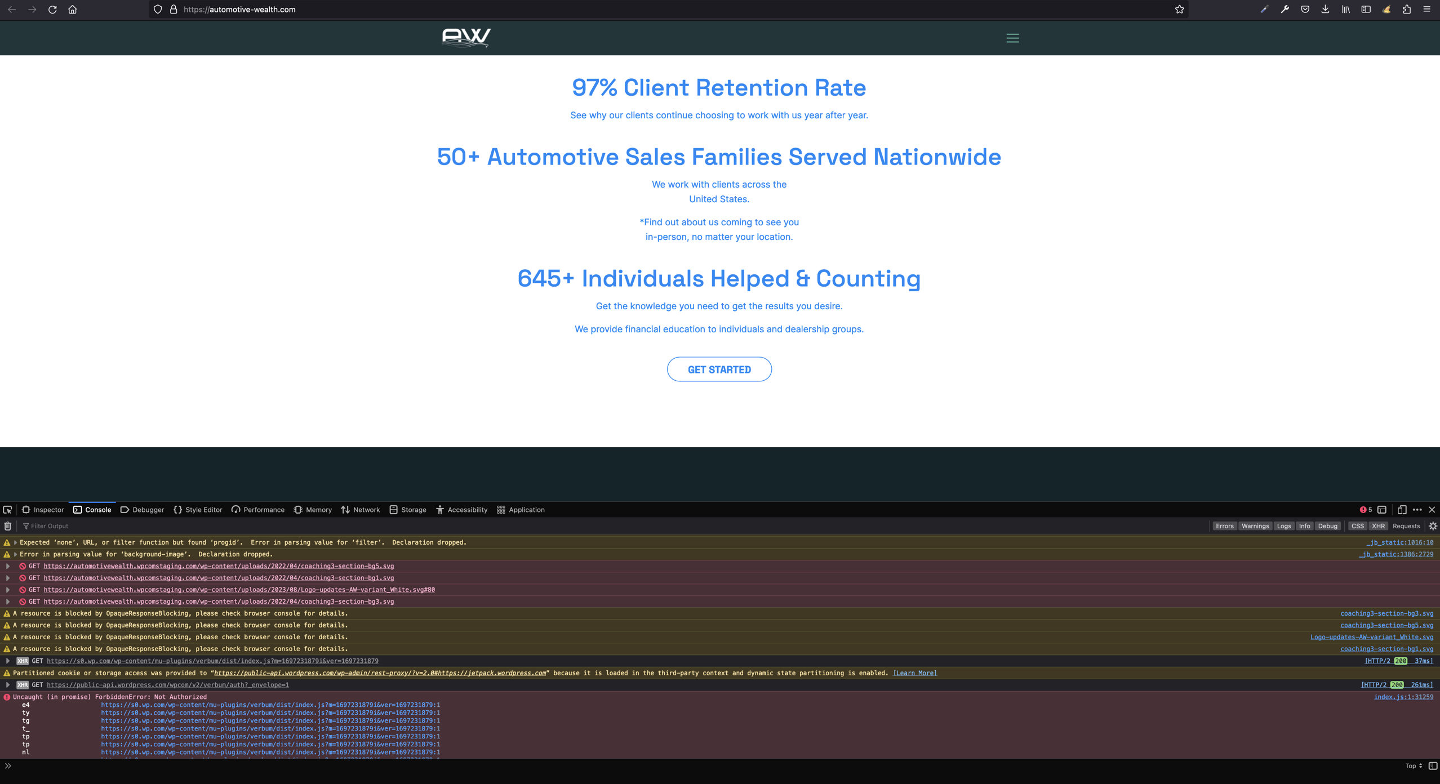Screen dimensions: 1440x784
Task: Click the broom extension icon
Action: pos(1386,10)
